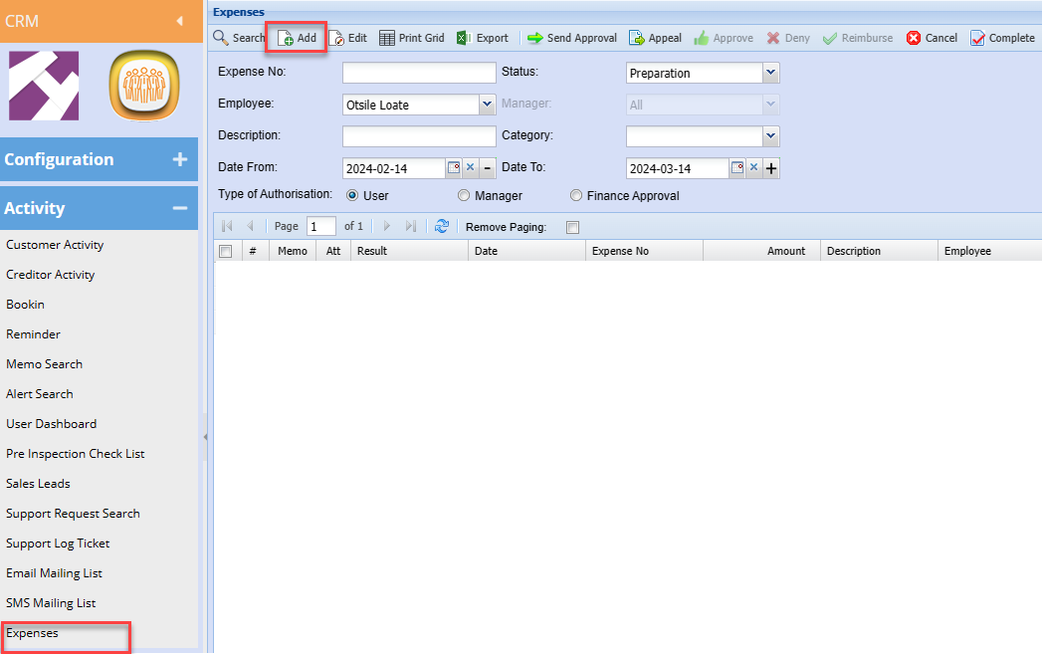Viewport: 1042px width, 654px height.
Task: Open Sales Leads from the sidebar
Action: click(x=38, y=484)
